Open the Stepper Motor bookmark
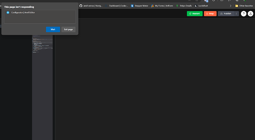The image size is (255, 140). pyautogui.click(x=140, y=6)
